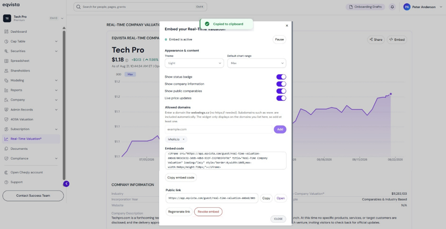Click the PA user avatar
The image size is (446, 229).
pos(407,7)
